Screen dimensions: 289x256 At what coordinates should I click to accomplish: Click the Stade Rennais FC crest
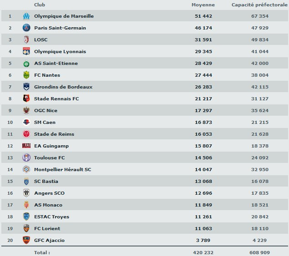26,98
